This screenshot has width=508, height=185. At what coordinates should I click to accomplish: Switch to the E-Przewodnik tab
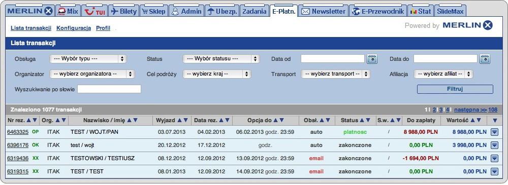[x=378, y=11]
